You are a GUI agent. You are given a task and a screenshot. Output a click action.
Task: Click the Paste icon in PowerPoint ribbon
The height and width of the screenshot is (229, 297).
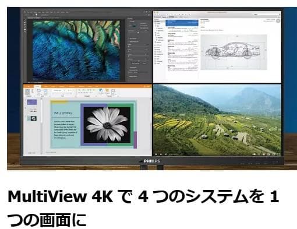(27, 92)
